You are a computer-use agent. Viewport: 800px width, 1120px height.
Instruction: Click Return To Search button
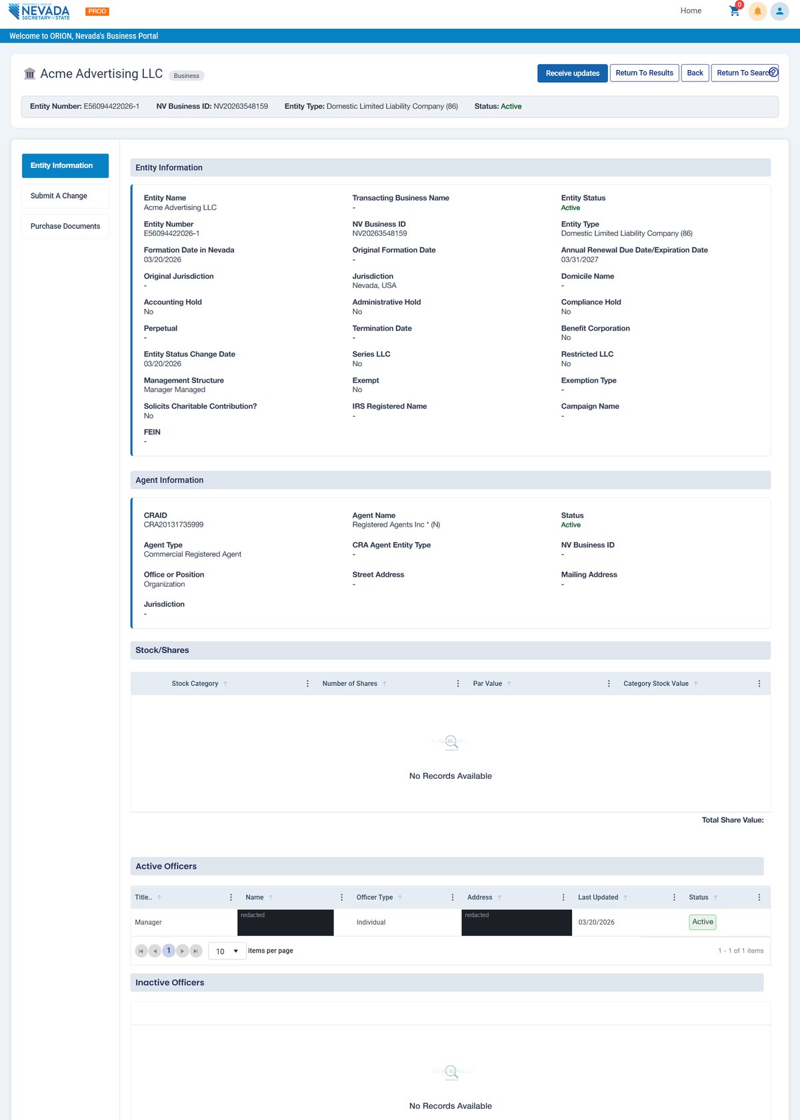[x=745, y=73]
